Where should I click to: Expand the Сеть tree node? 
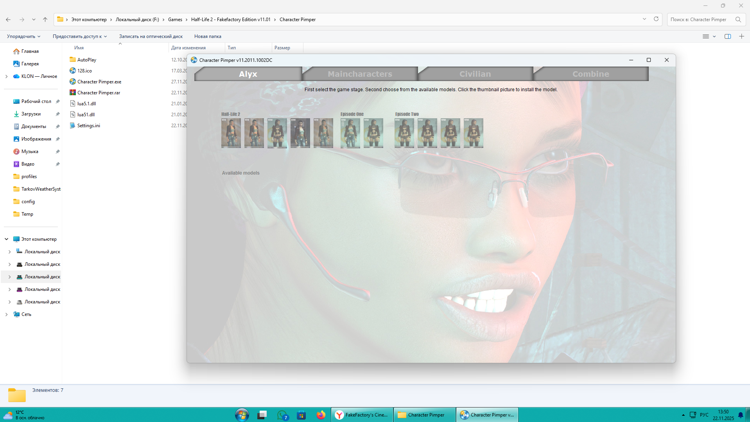coord(6,314)
